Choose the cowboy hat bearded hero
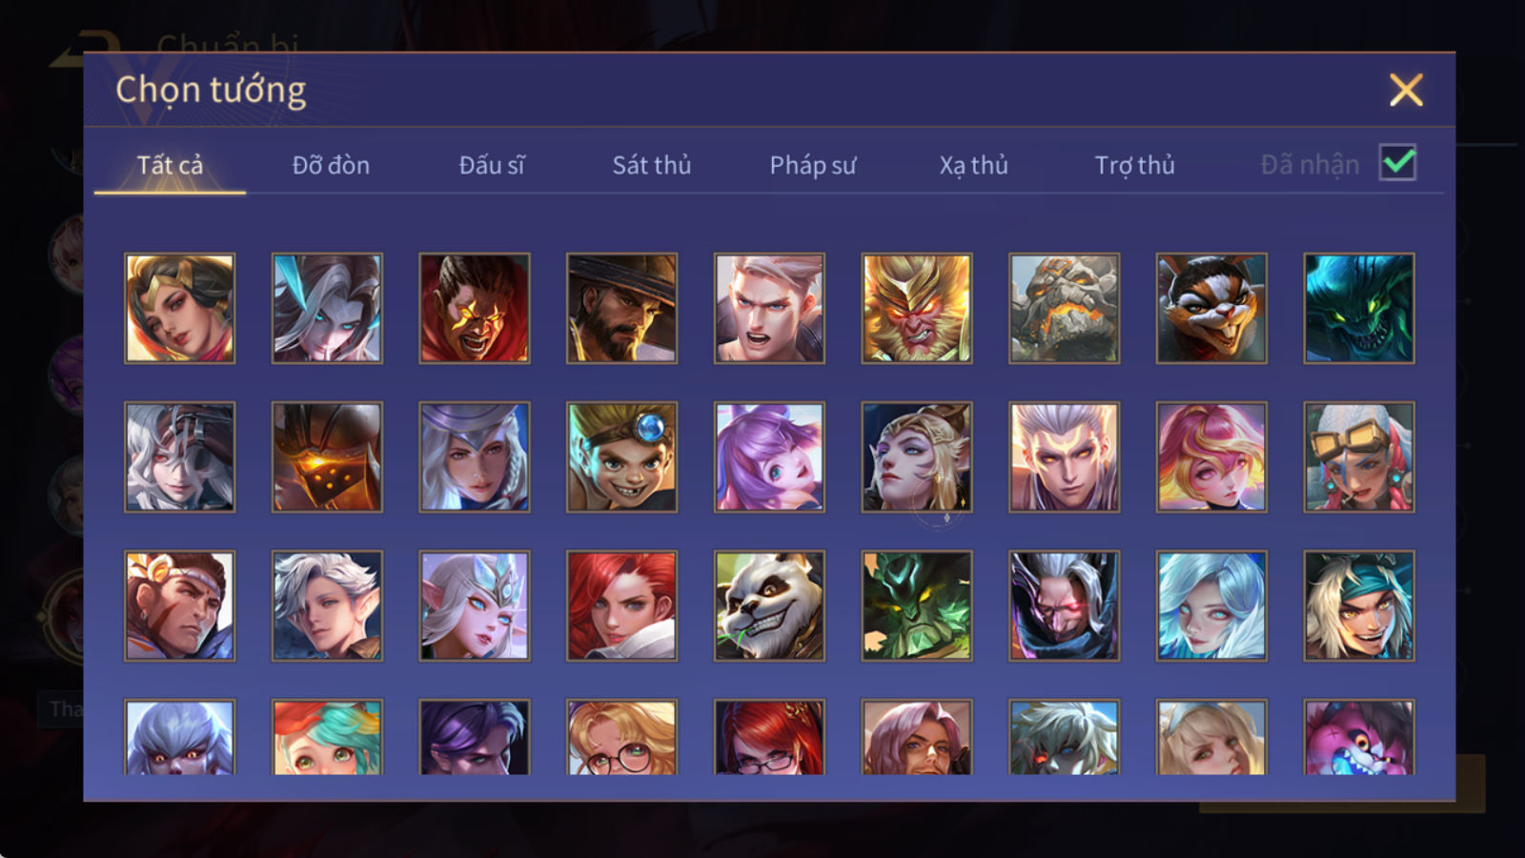This screenshot has width=1525, height=858. click(x=621, y=308)
